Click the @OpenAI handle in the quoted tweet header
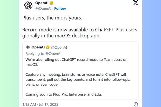 pos(59,47)
